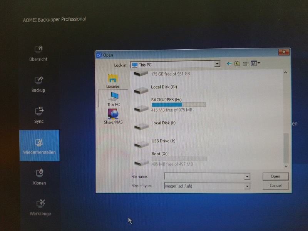Screen dimensions: 308x231
Task: Click into the File name field
Action: coord(204,177)
